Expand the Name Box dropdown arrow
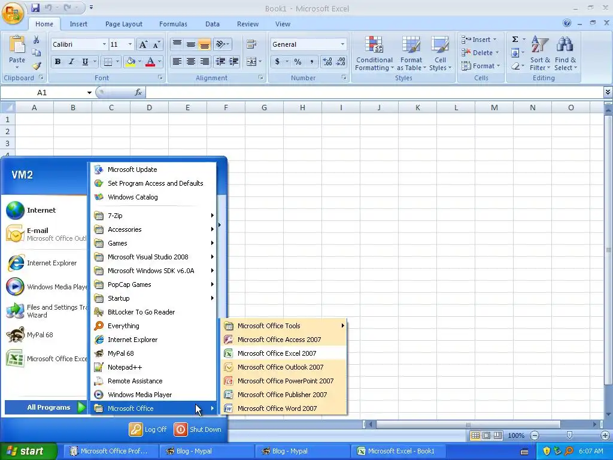This screenshot has height=460, width=613. pyautogui.click(x=89, y=93)
